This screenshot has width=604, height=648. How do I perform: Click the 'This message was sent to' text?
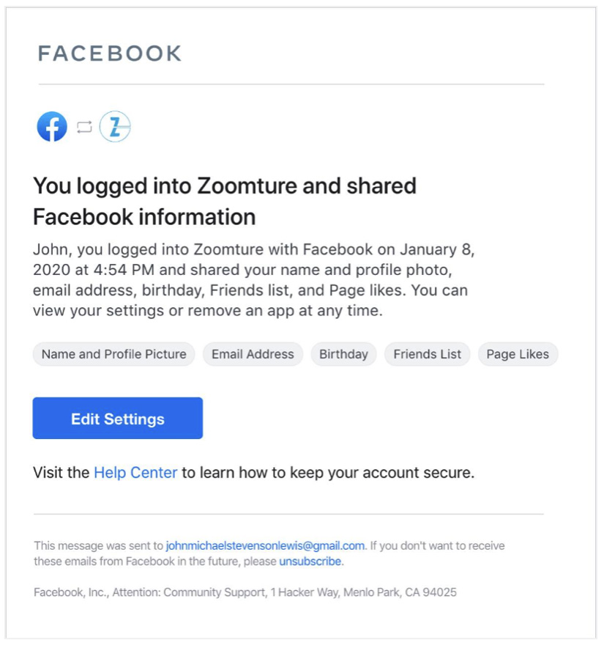pos(99,546)
